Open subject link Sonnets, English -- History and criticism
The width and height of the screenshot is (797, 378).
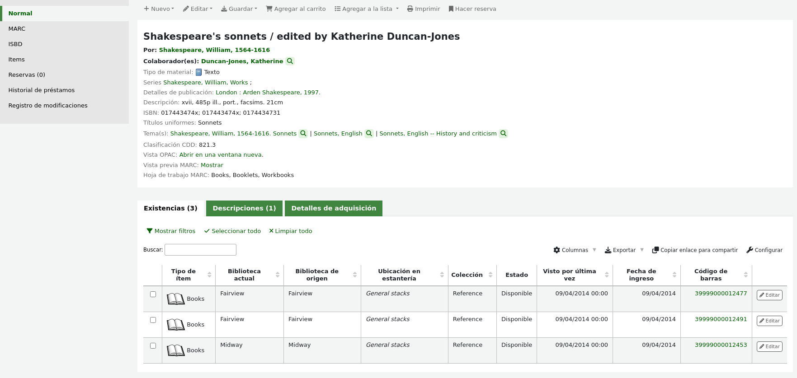(x=438, y=133)
